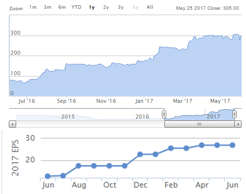Set zoom range to 3m

47,7
